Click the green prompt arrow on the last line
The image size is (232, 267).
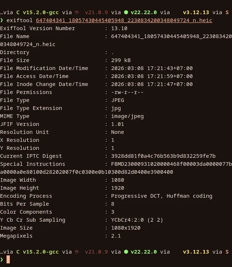(2, 260)
